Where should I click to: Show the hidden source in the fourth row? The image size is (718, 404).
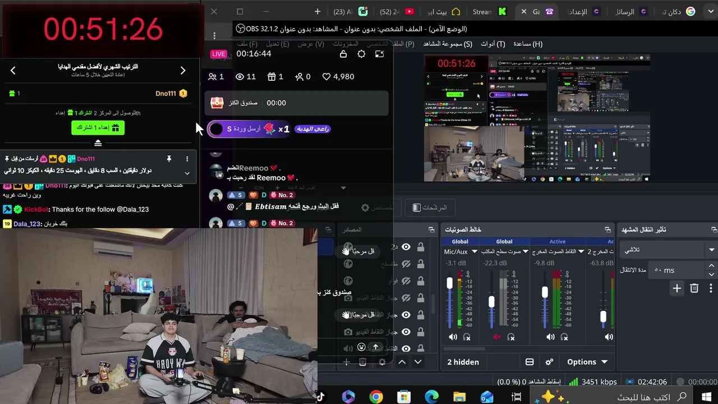[406, 298]
